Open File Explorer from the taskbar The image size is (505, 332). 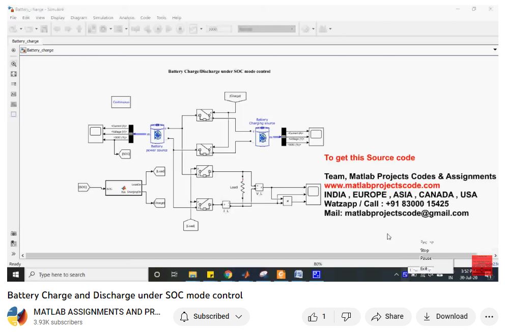pos(192,275)
